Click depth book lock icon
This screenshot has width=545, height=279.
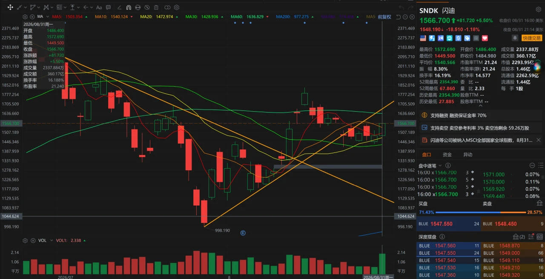pyautogui.click(x=531, y=237)
